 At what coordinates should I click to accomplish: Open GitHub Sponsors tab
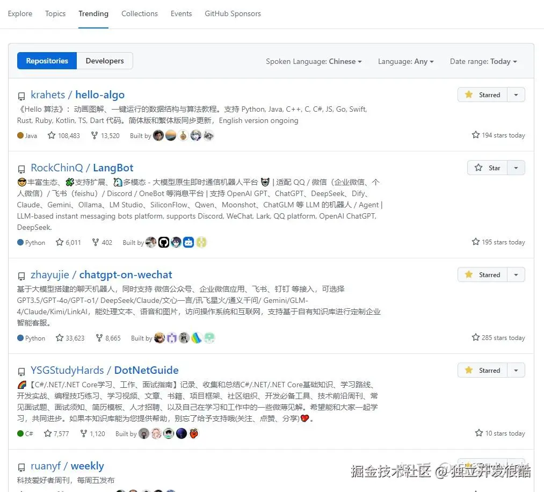[233, 13]
